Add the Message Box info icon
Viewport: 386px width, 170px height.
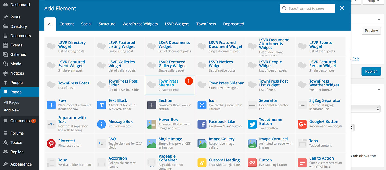(102, 124)
